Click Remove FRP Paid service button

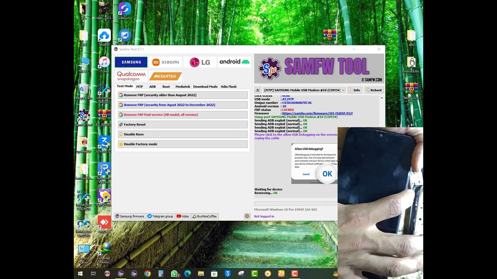tap(182, 115)
